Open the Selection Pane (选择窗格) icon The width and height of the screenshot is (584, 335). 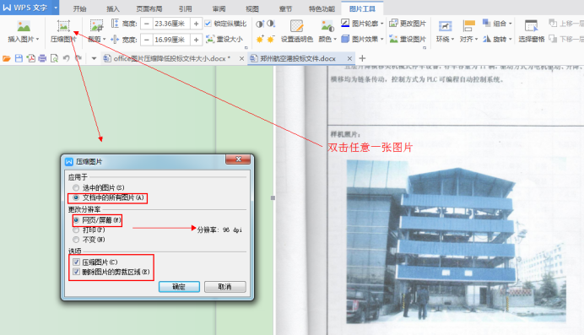pos(532,26)
